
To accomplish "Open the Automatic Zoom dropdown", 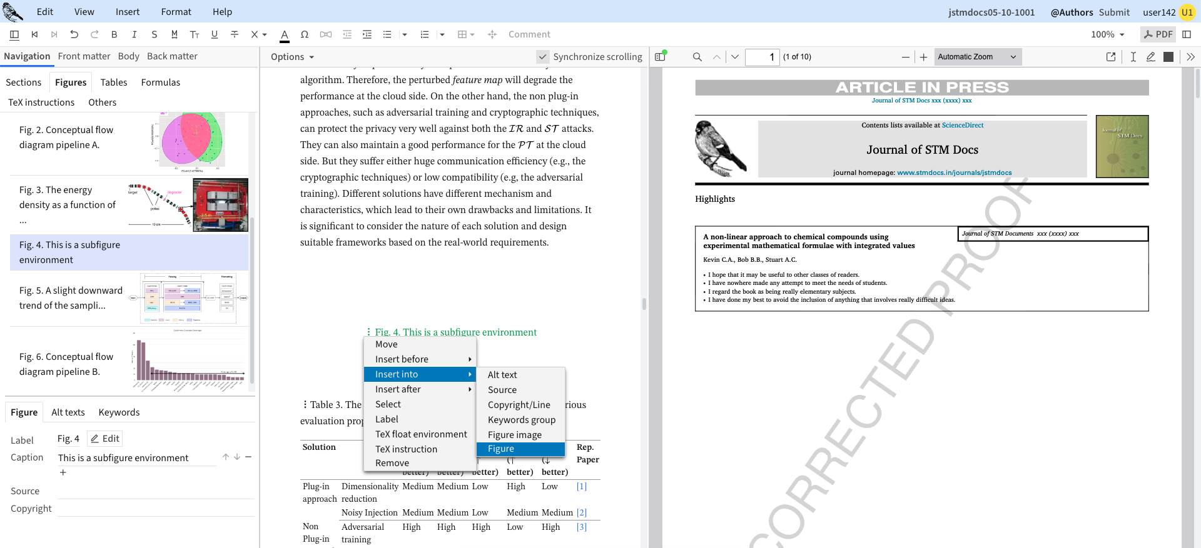I will pos(977,57).
